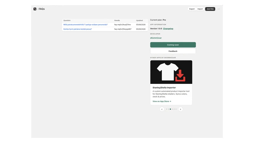The width and height of the screenshot is (254, 143).
Task: Click the Question column header
Action: (67, 20)
